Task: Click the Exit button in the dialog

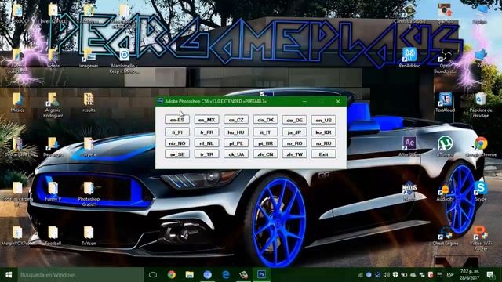Action: [323, 154]
